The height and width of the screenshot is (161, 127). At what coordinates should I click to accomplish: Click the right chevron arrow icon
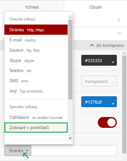(119, 20)
